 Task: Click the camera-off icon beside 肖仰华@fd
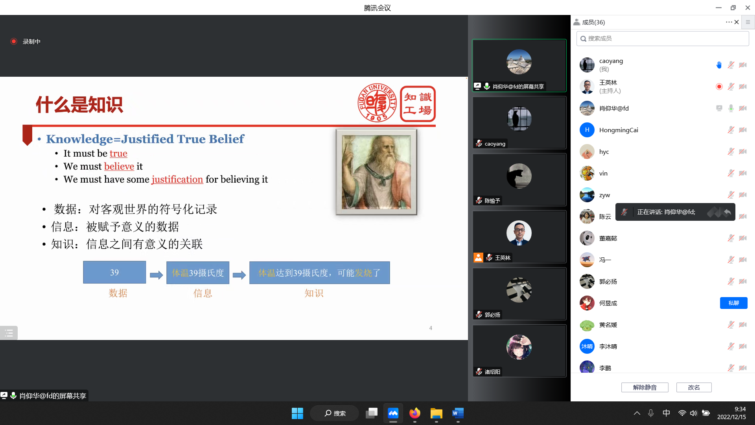pyautogui.click(x=742, y=108)
